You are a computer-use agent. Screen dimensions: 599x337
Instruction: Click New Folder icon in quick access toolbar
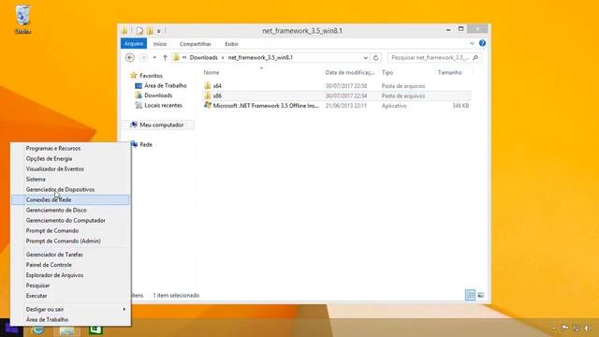coord(150,31)
